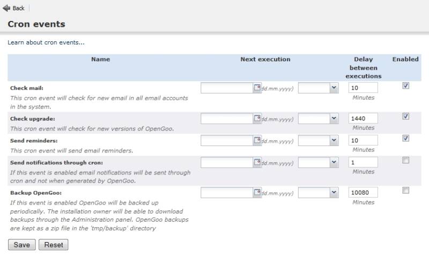Open calendar picker for Send reminders date

[x=257, y=140]
